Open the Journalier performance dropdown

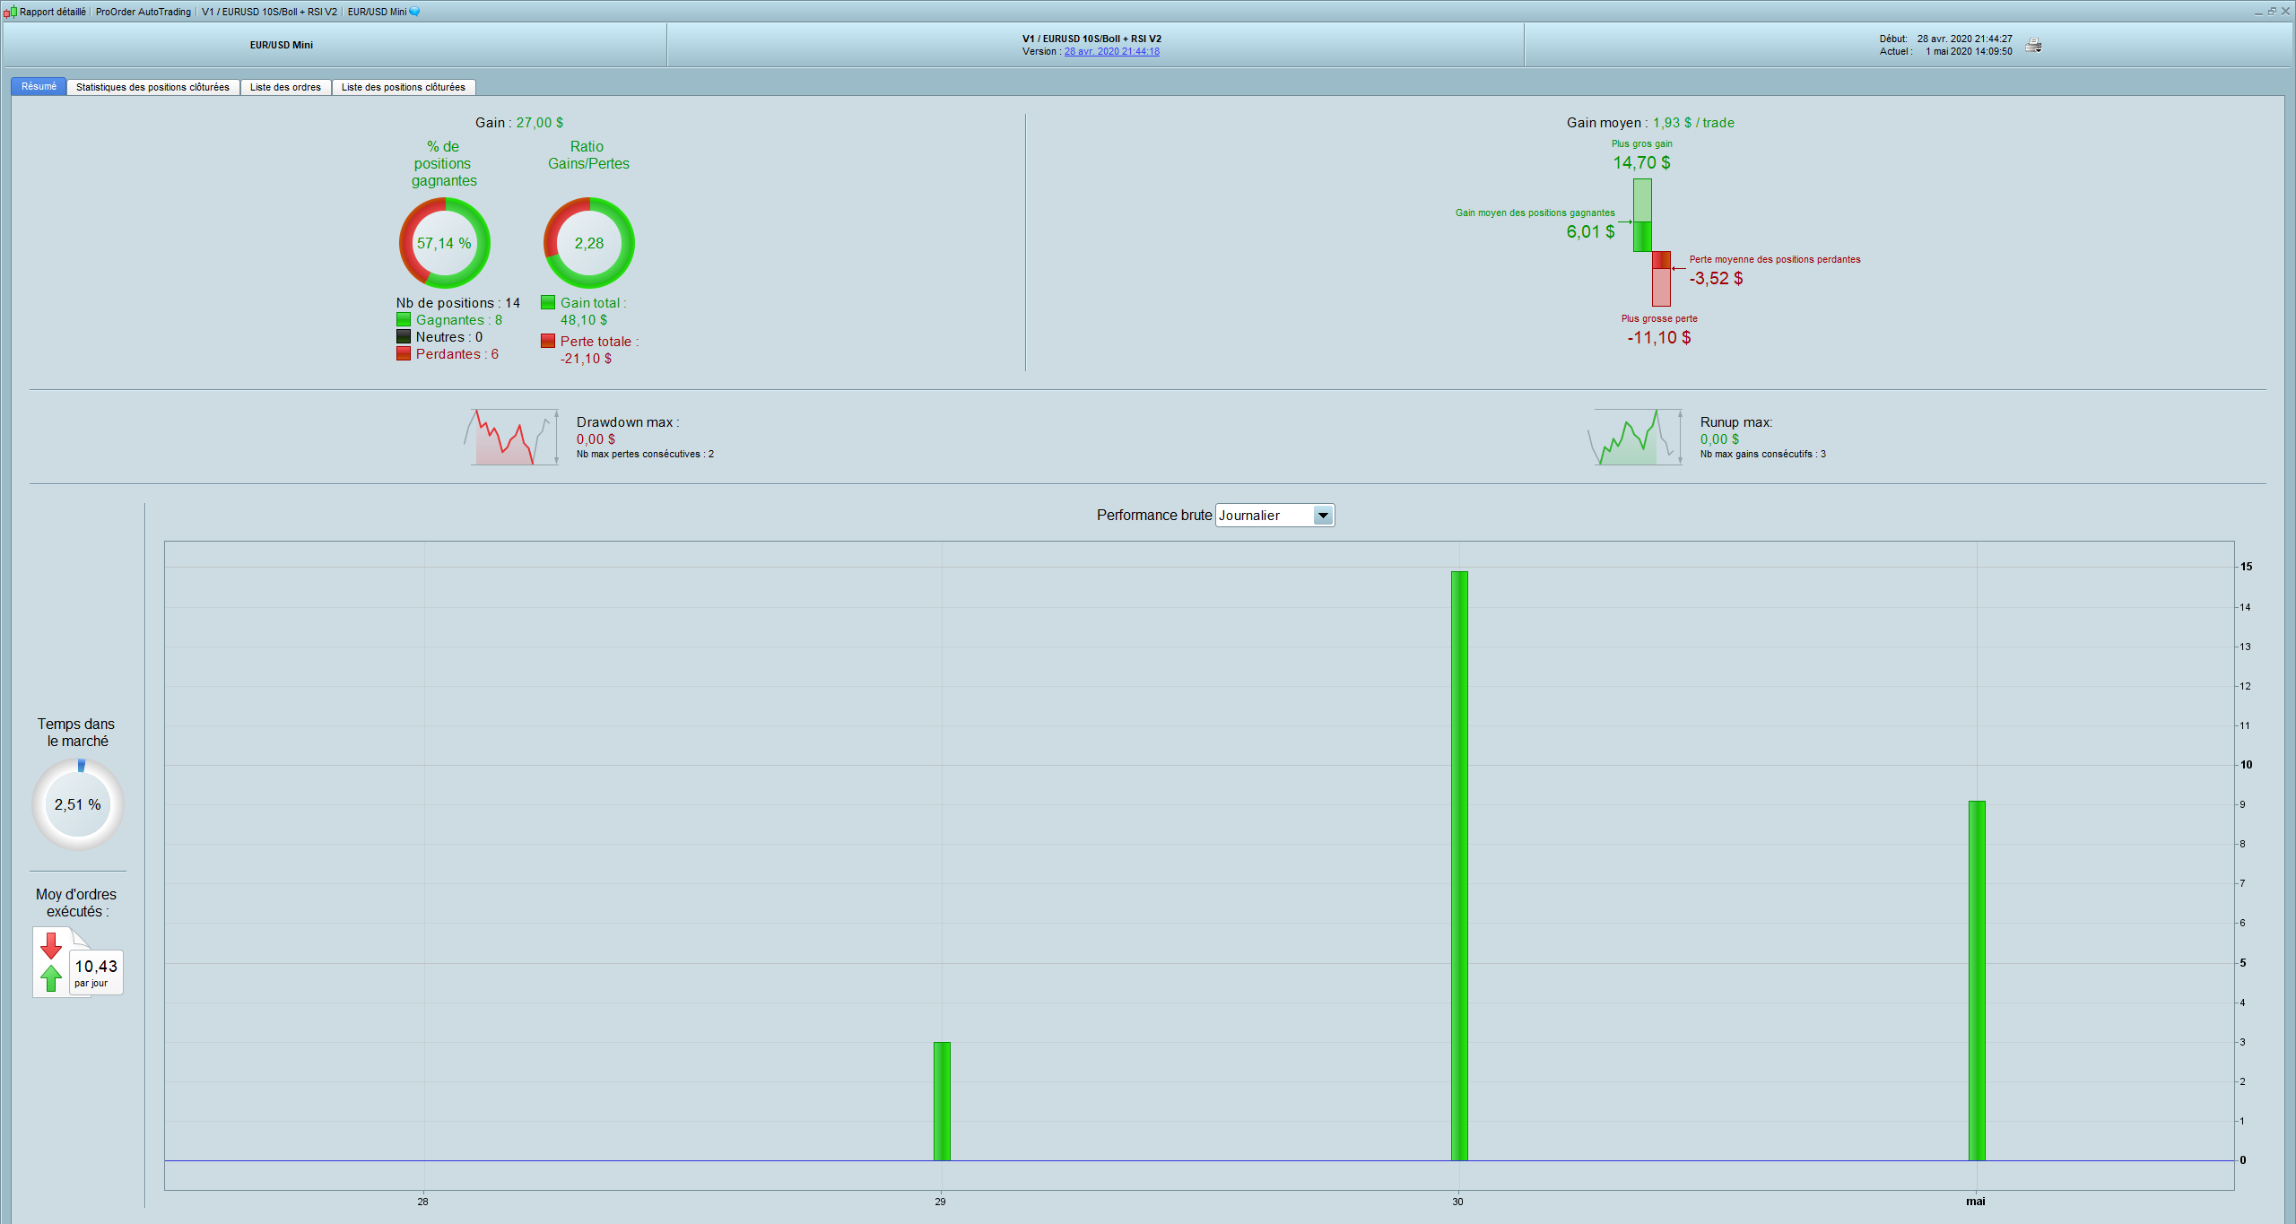(x=1322, y=516)
